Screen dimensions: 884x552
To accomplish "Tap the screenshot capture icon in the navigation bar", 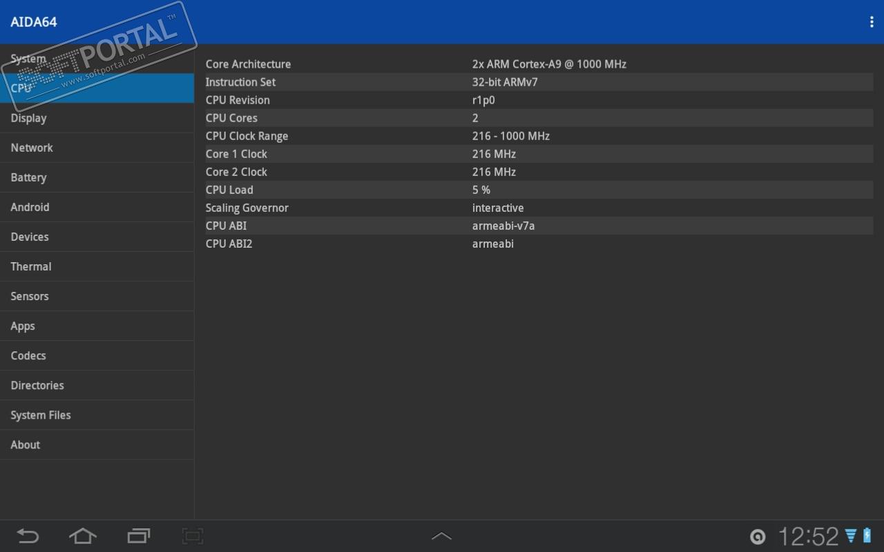I will (193, 535).
